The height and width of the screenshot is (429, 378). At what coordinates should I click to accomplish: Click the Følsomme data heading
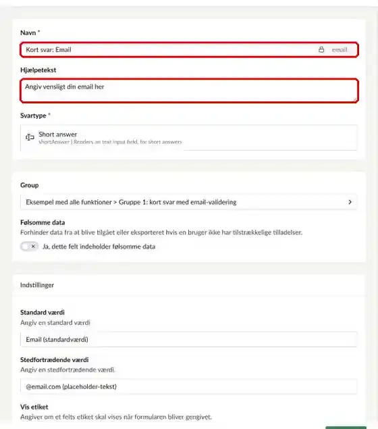[x=43, y=222]
